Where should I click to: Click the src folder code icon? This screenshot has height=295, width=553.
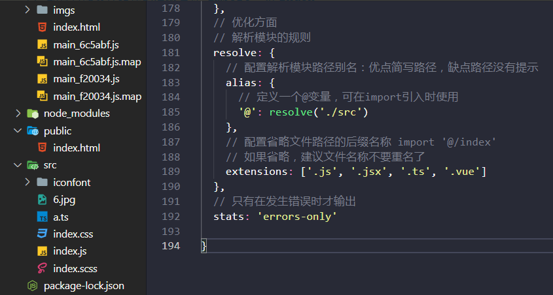click(x=33, y=165)
